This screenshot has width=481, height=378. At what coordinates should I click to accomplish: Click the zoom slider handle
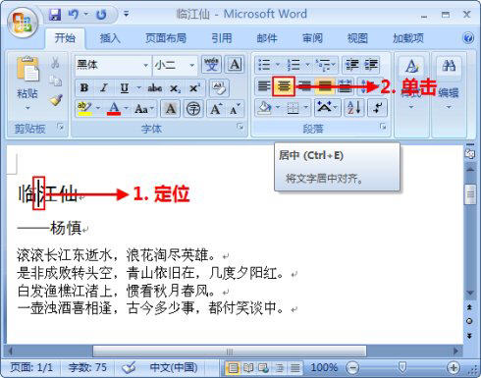[x=402, y=367]
